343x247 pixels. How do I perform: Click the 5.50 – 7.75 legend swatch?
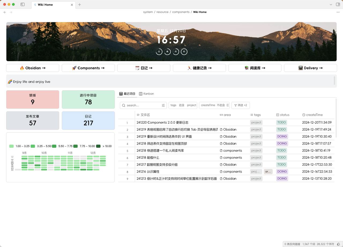(54, 146)
